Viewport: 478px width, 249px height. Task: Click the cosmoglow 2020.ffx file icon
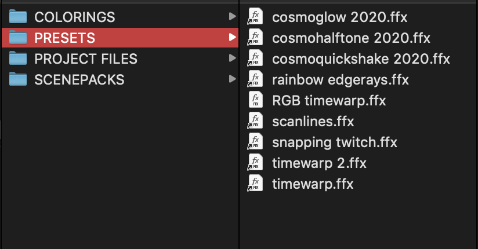click(255, 17)
